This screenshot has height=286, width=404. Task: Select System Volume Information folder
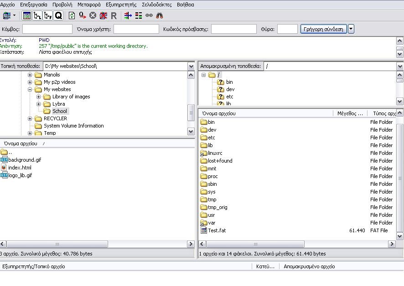(x=74, y=126)
